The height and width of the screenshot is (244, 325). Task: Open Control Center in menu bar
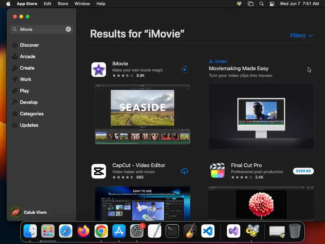pos(272,4)
